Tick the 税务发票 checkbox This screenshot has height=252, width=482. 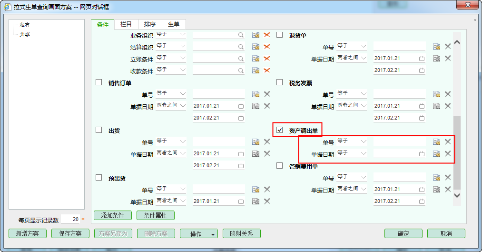click(x=280, y=82)
